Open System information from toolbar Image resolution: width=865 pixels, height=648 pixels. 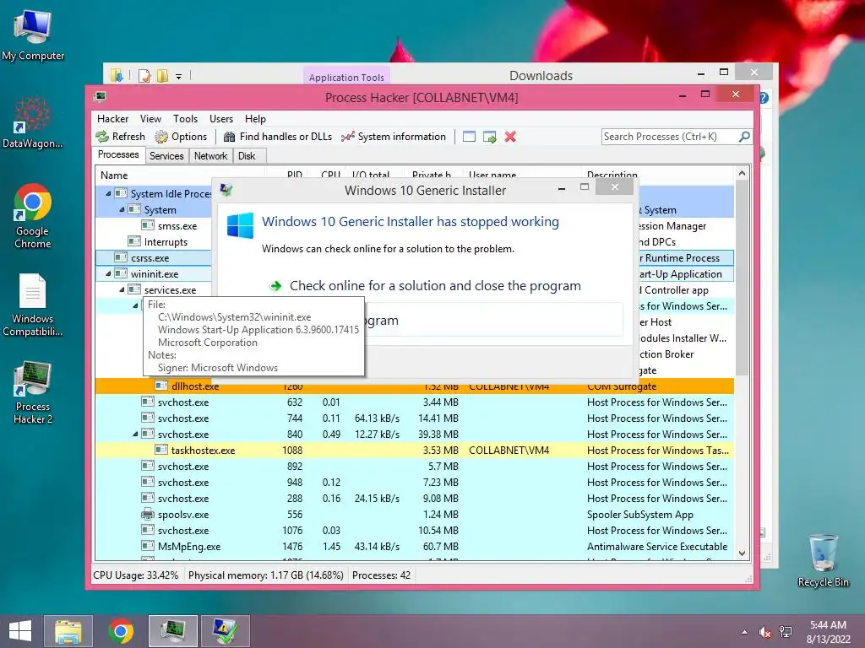click(394, 137)
